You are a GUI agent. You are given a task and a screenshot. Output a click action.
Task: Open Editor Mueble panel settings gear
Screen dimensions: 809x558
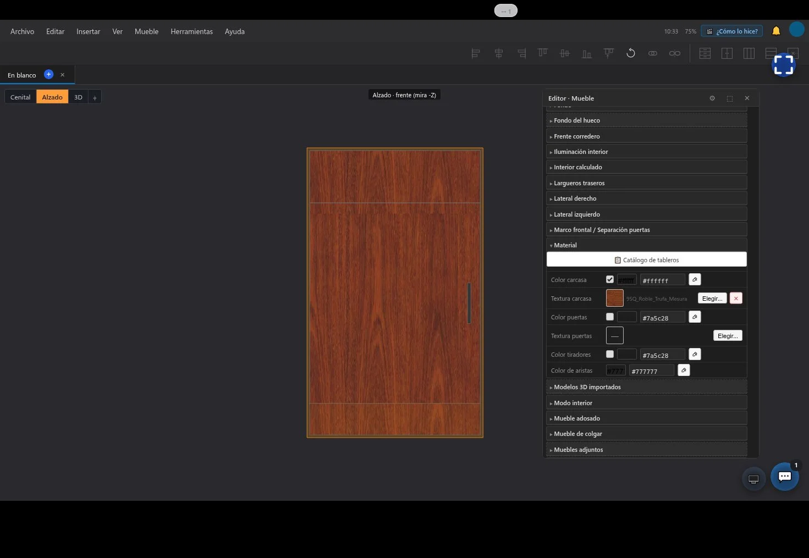(x=712, y=98)
